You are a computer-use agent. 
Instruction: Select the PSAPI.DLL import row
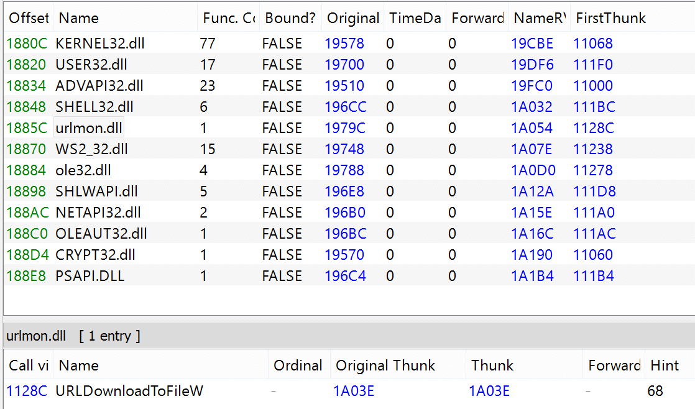click(x=350, y=275)
